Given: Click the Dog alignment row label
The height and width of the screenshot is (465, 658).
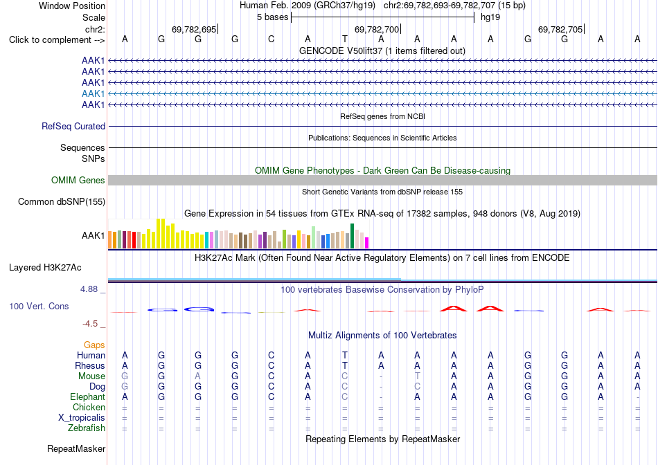Looking at the screenshot, I should tap(97, 386).
